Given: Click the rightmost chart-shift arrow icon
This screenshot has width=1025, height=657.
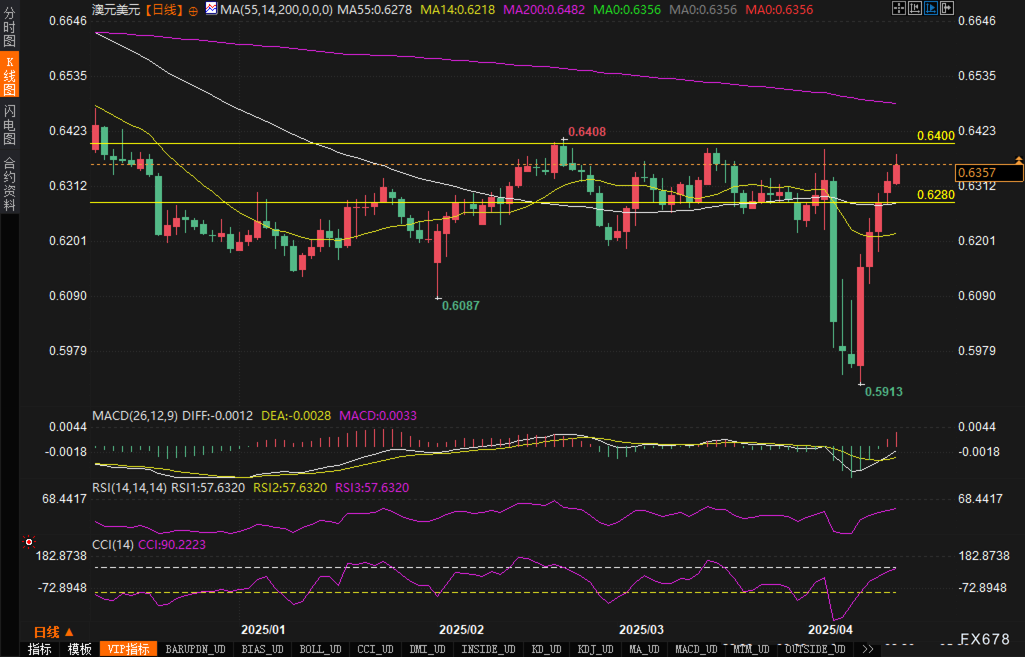Looking at the screenshot, I should [x=946, y=8].
